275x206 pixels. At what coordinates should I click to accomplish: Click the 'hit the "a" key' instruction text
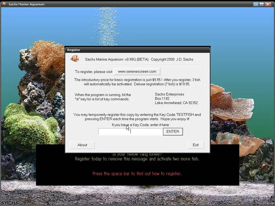103,97
